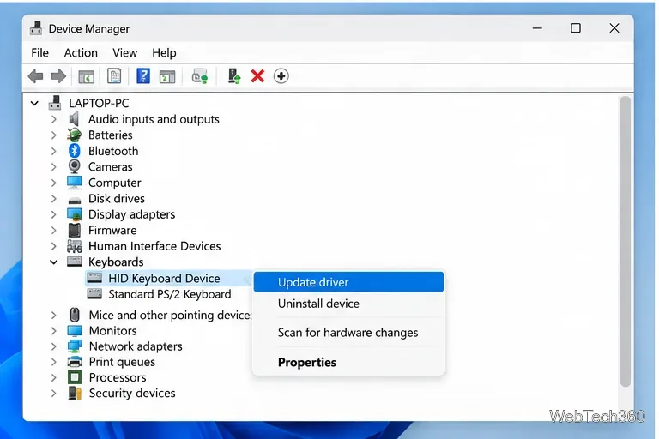Minimize the Device Manager window

pyautogui.click(x=537, y=28)
